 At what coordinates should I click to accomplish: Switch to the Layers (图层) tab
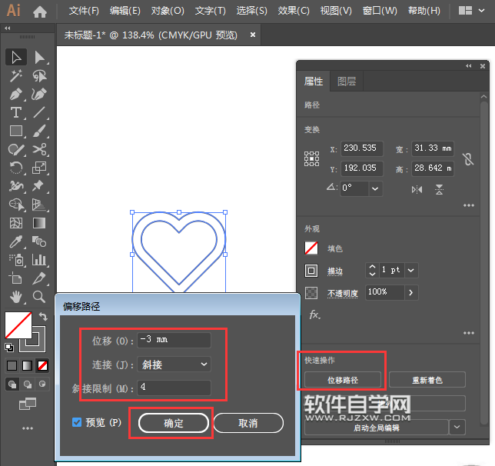click(347, 82)
